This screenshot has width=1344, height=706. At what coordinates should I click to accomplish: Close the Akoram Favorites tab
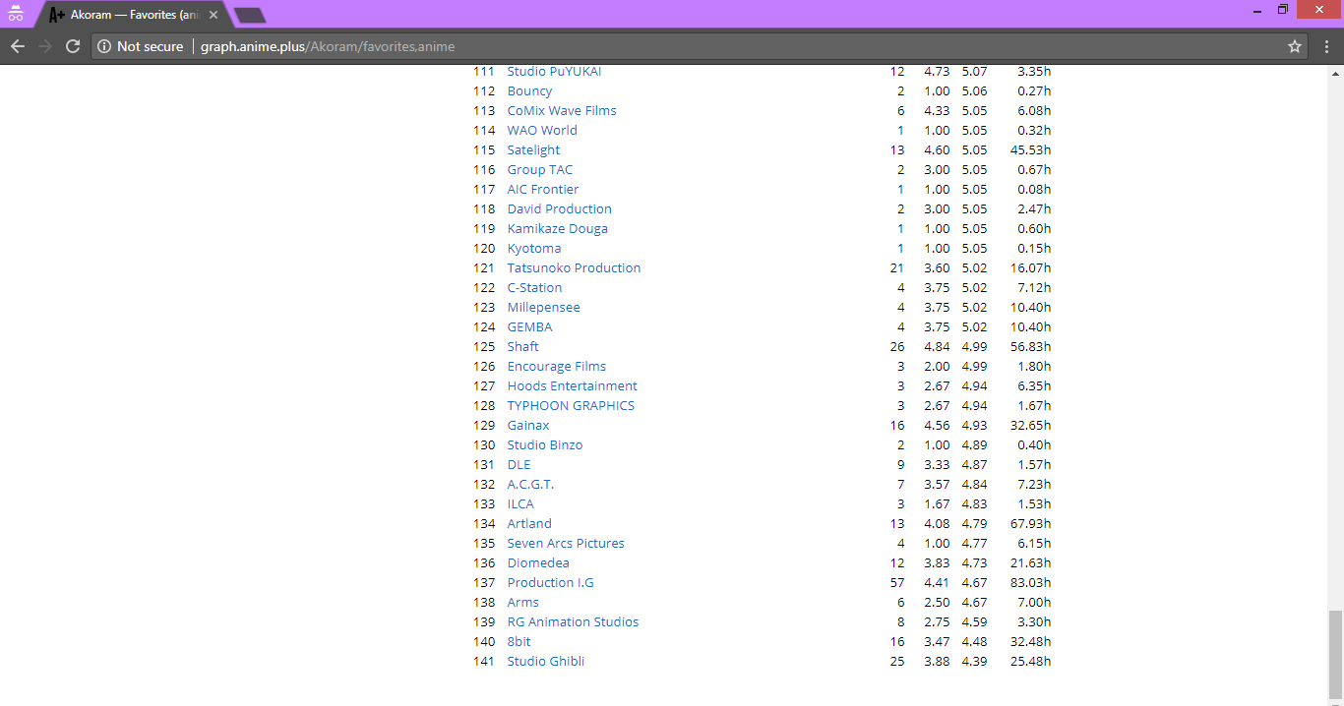pyautogui.click(x=214, y=16)
